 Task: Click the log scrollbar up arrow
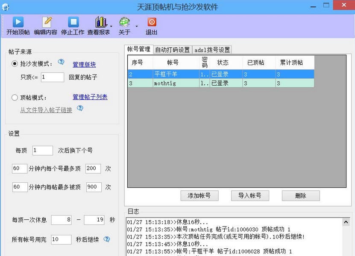[x=346, y=221]
